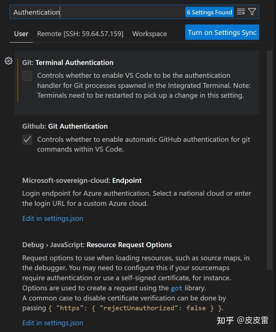Enable the Git Terminal Authentication checkbox

(27, 76)
